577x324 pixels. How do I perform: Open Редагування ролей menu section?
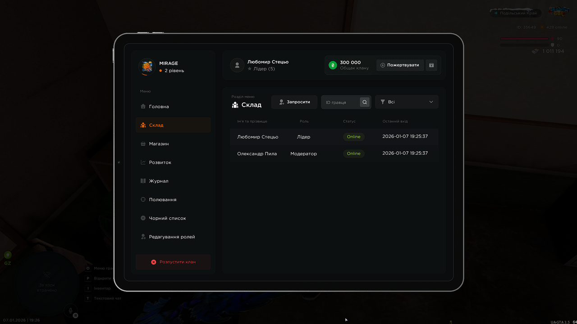pyautogui.click(x=173, y=237)
